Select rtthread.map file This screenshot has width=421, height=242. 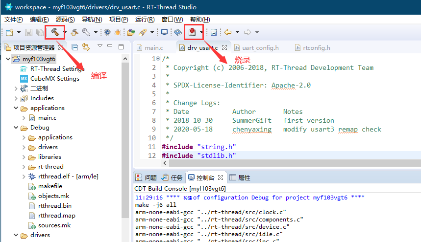coord(57,216)
